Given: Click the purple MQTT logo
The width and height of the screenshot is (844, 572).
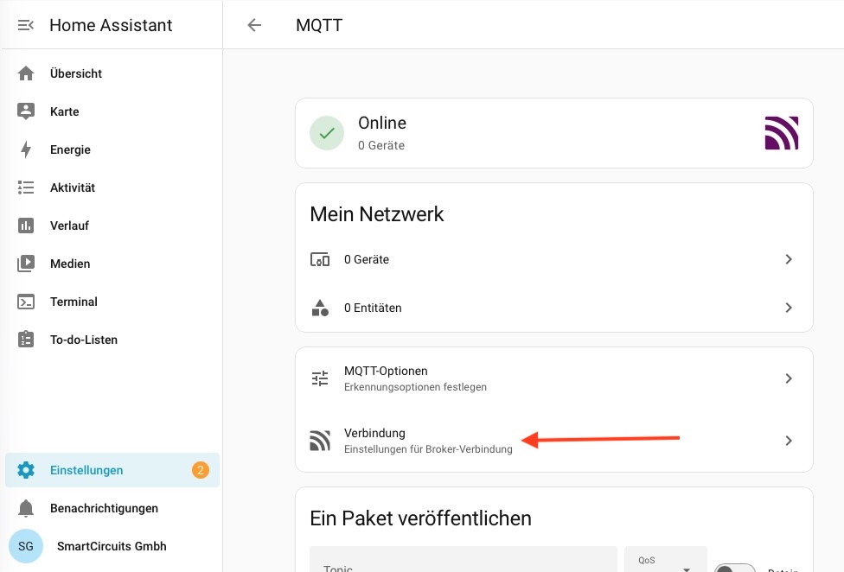Looking at the screenshot, I should pyautogui.click(x=782, y=133).
